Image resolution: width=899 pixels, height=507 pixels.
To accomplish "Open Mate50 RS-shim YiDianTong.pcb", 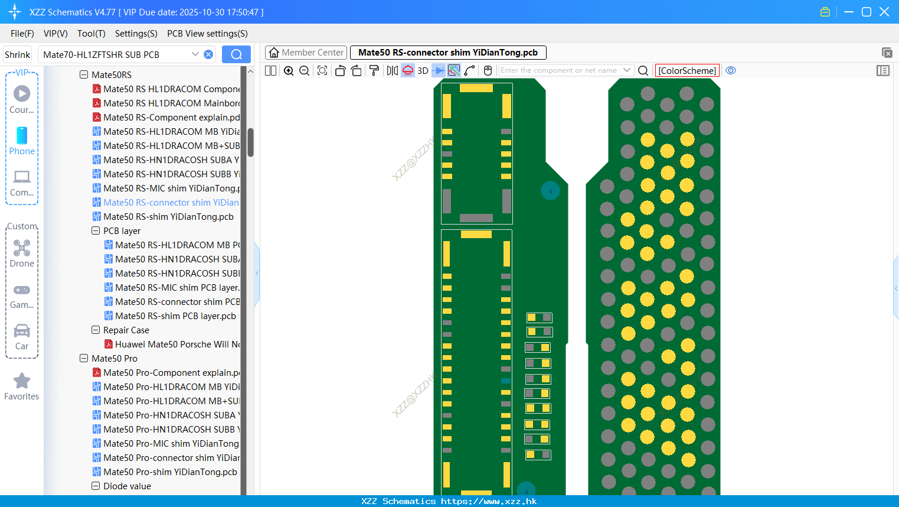I will (x=163, y=216).
